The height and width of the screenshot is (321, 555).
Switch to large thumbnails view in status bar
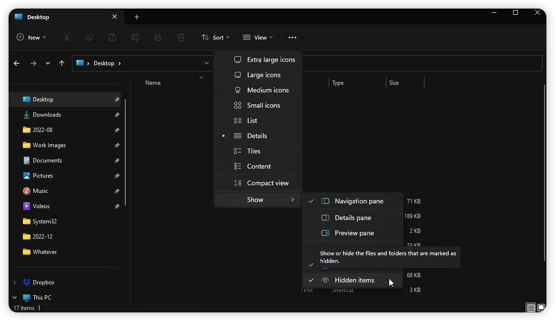pos(541,308)
